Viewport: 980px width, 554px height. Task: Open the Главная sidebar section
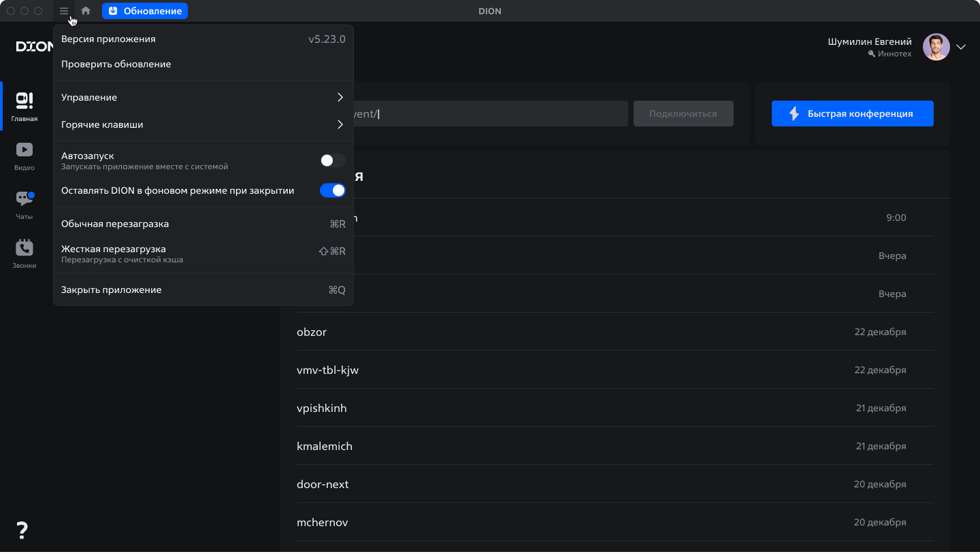click(24, 107)
